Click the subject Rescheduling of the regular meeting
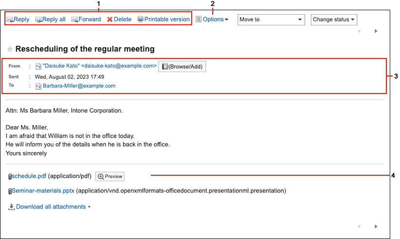Viewport: 400px width, 239px height. [x=85, y=49]
